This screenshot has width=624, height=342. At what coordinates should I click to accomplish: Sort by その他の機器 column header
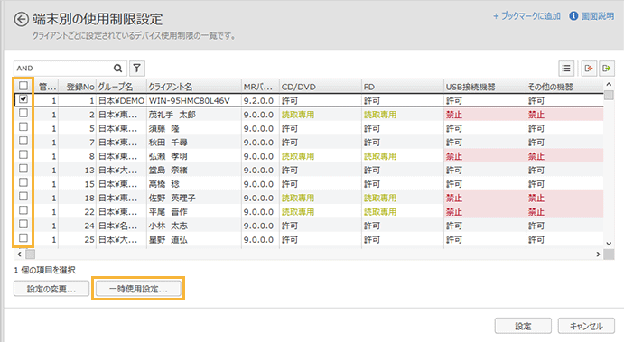(564, 87)
